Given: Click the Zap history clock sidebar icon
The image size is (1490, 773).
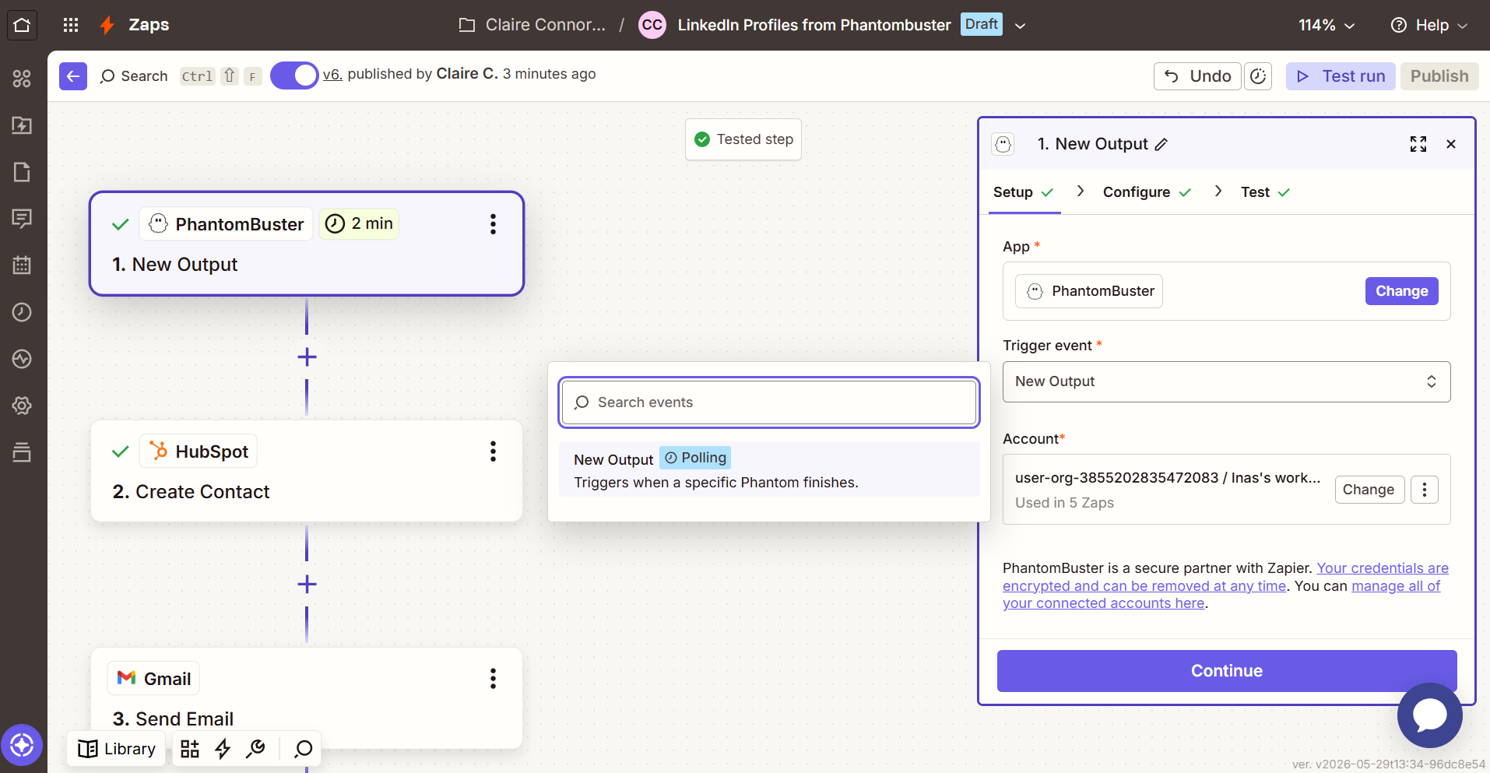Looking at the screenshot, I should click(22, 312).
